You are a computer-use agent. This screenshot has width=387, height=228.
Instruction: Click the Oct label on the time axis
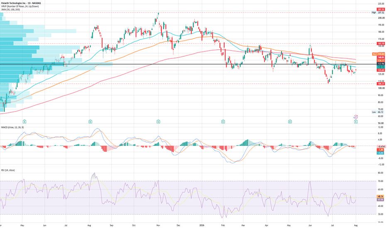(134, 225)
